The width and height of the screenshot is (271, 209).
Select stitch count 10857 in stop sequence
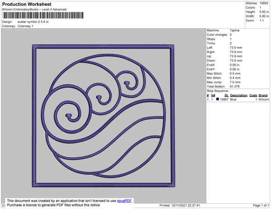point(224,100)
